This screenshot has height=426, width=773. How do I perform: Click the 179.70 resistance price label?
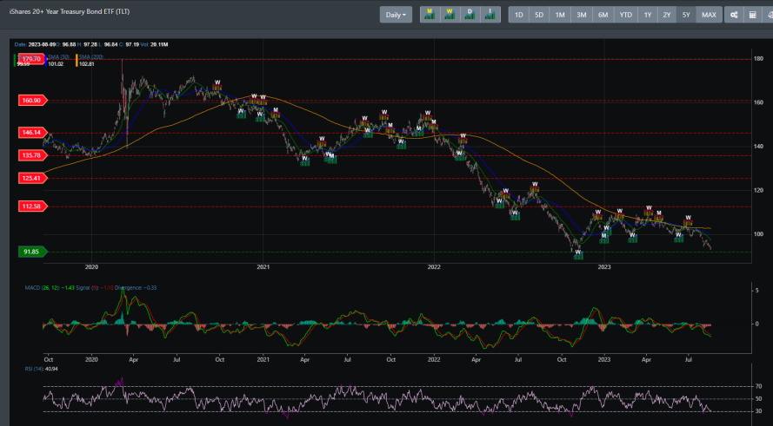pyautogui.click(x=31, y=59)
